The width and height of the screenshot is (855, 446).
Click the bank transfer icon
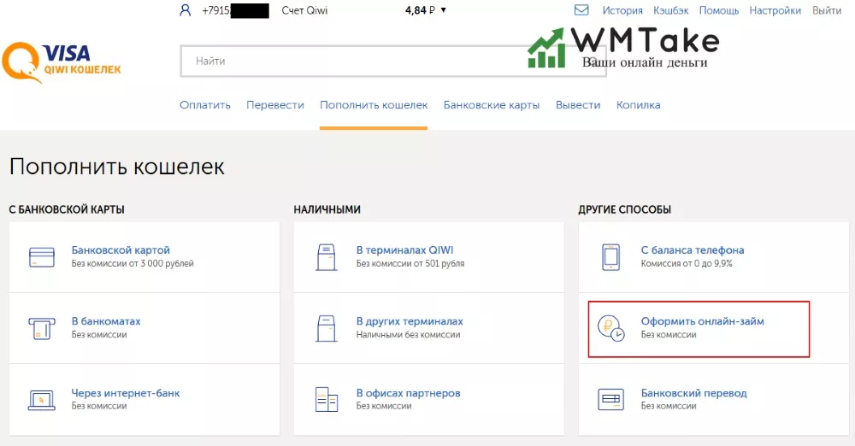coord(610,399)
